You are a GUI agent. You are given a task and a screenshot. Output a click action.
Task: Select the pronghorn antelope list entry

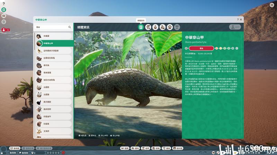pos(54,131)
